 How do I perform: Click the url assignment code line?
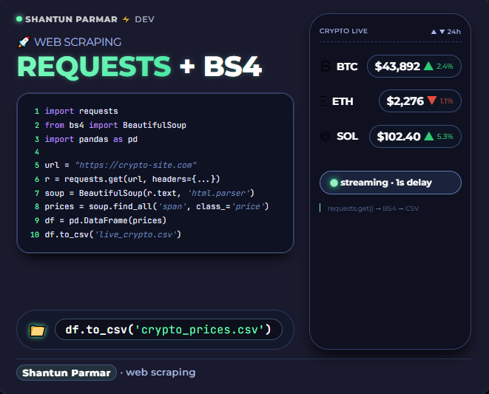120,165
